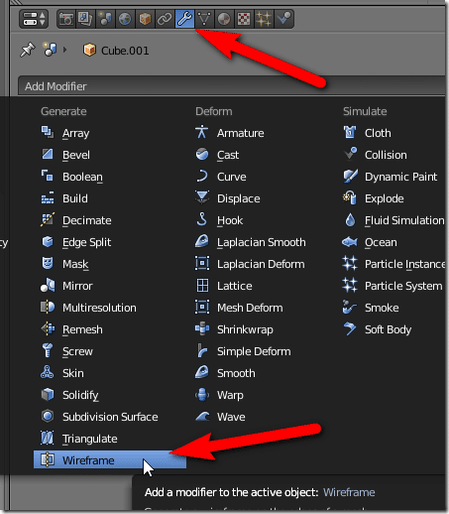Open the Particles sparkle tab
Screen dimensions: 449x514
[x=264, y=19]
